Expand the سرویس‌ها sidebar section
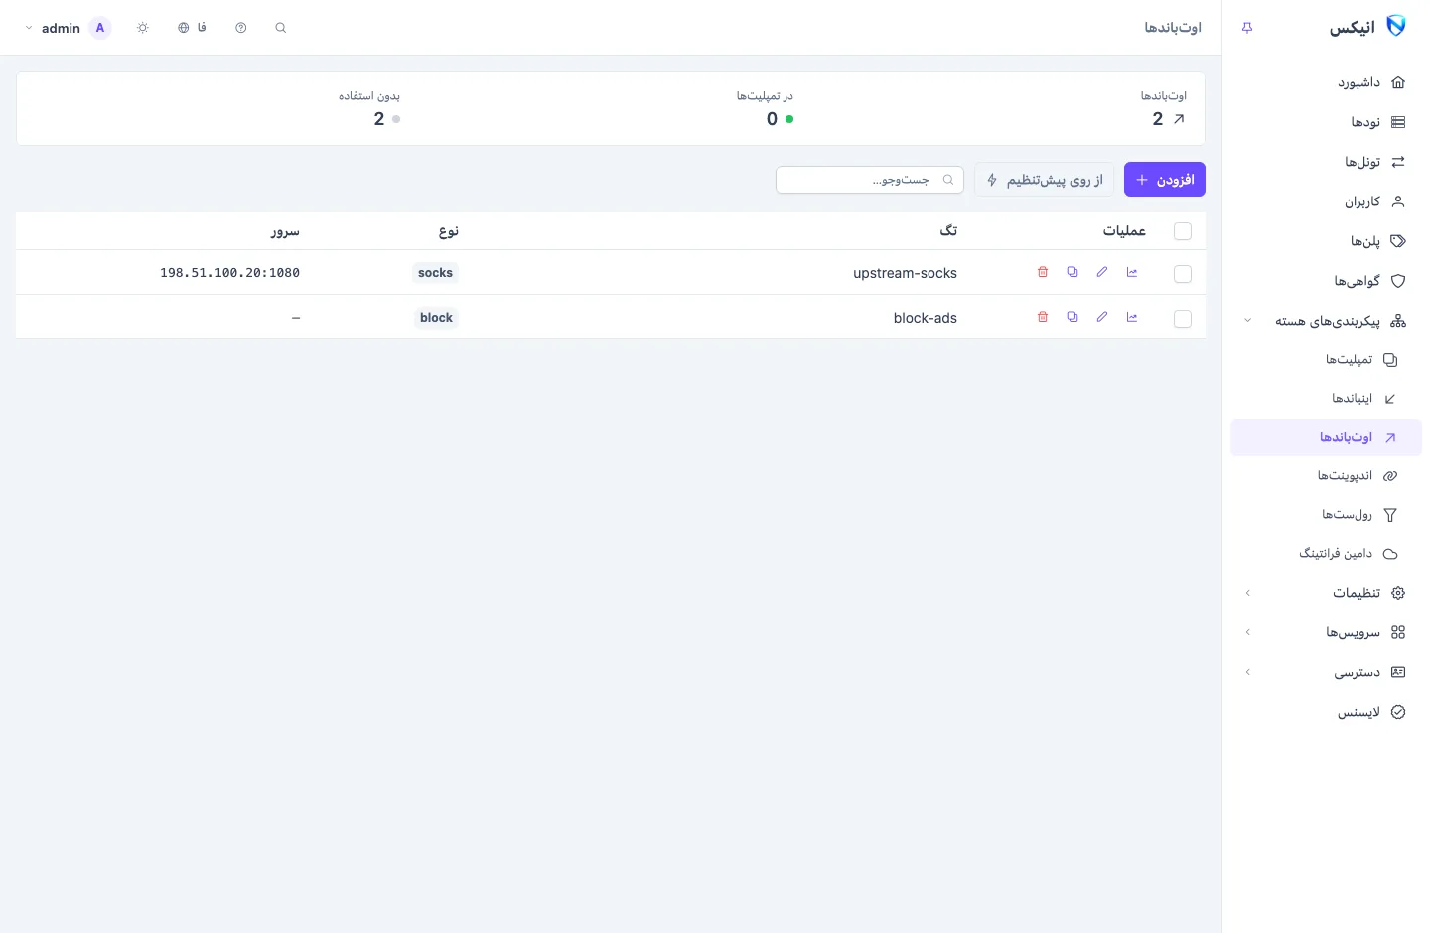1430x933 pixels. [1326, 632]
